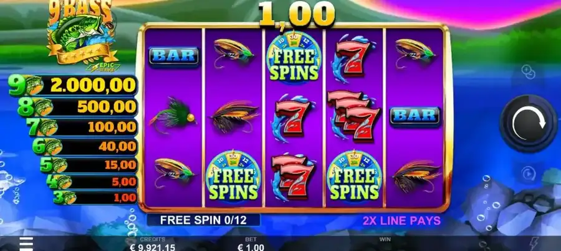Image resolution: width=561 pixels, height=251 pixels.
Task: Choose the 3 bass 1,00 prize row
Action: pos(95,198)
